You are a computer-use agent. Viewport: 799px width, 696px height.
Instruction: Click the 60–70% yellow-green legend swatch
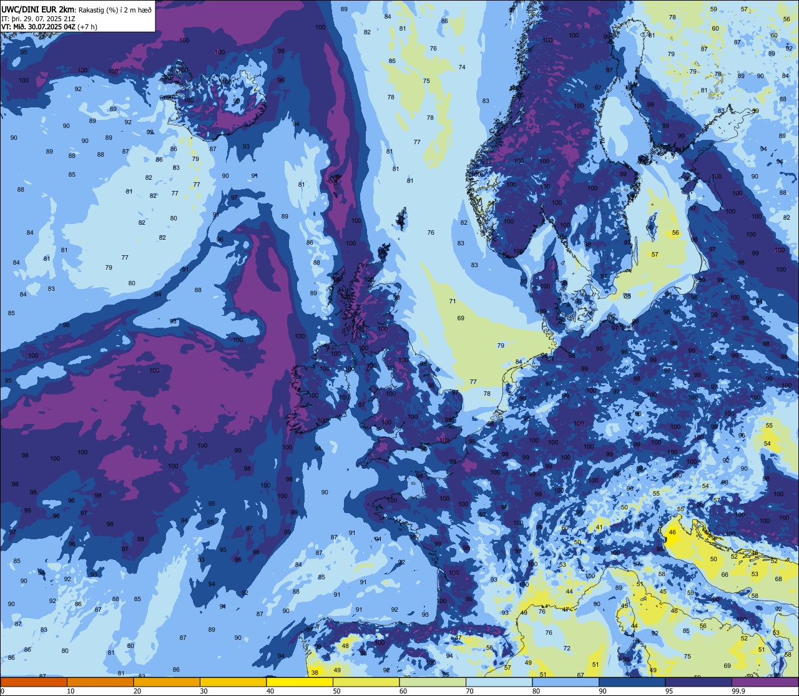[433, 682]
